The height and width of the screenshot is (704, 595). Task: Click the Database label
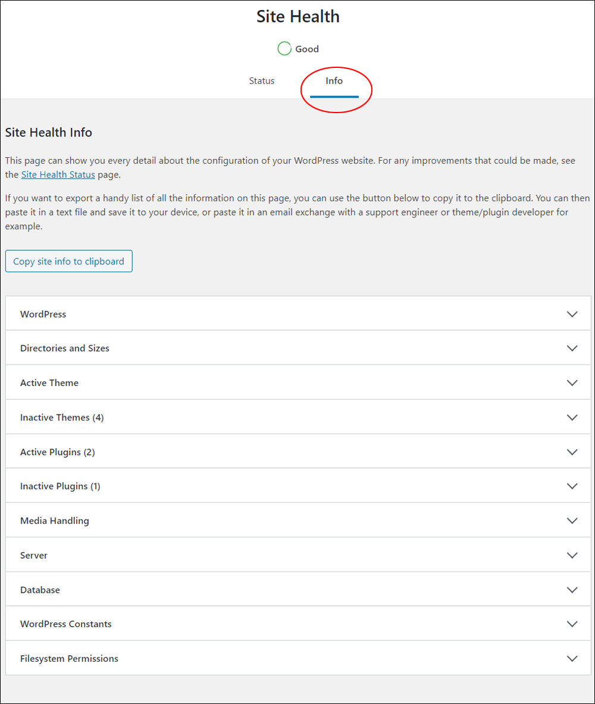click(40, 590)
